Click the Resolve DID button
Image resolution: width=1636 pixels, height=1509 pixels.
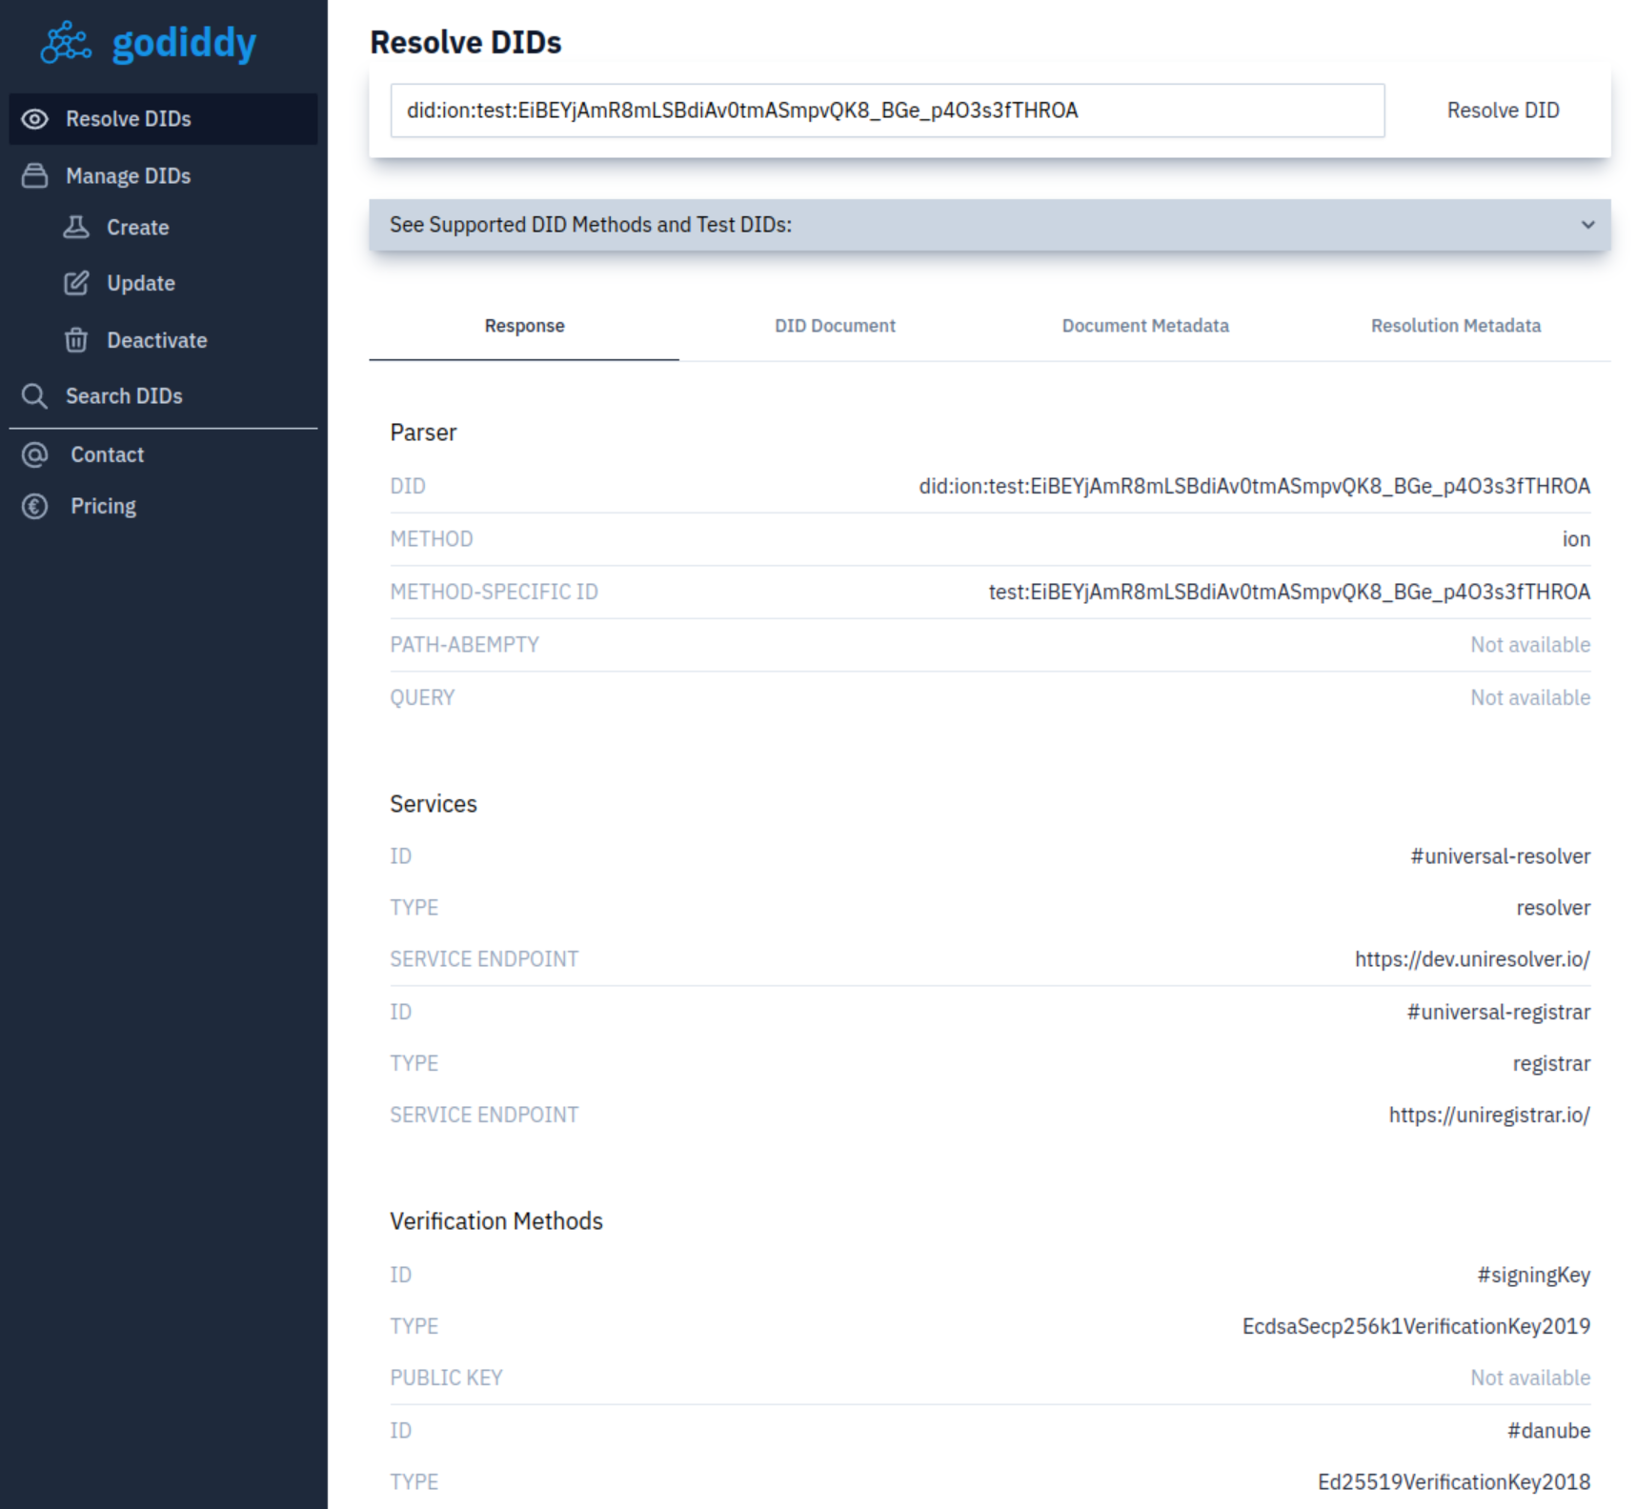point(1503,111)
